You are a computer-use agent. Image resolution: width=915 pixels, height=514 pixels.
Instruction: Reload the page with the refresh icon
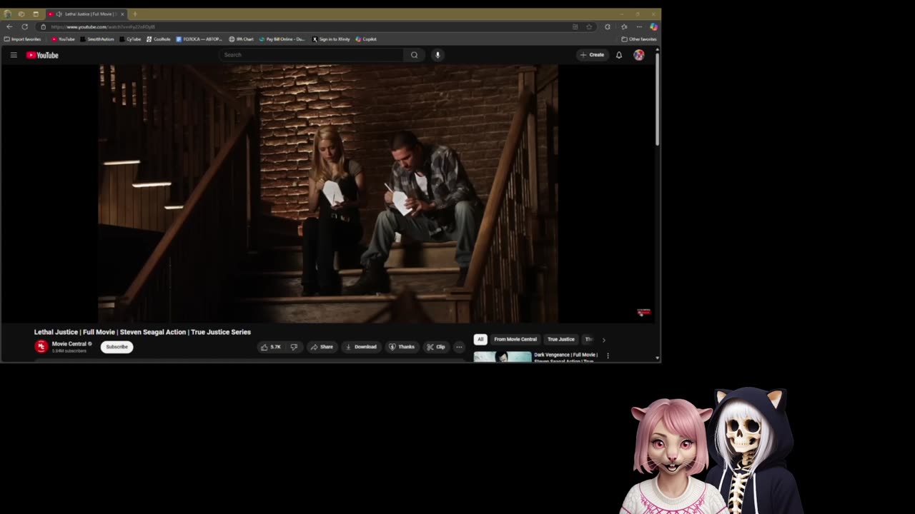coord(25,26)
